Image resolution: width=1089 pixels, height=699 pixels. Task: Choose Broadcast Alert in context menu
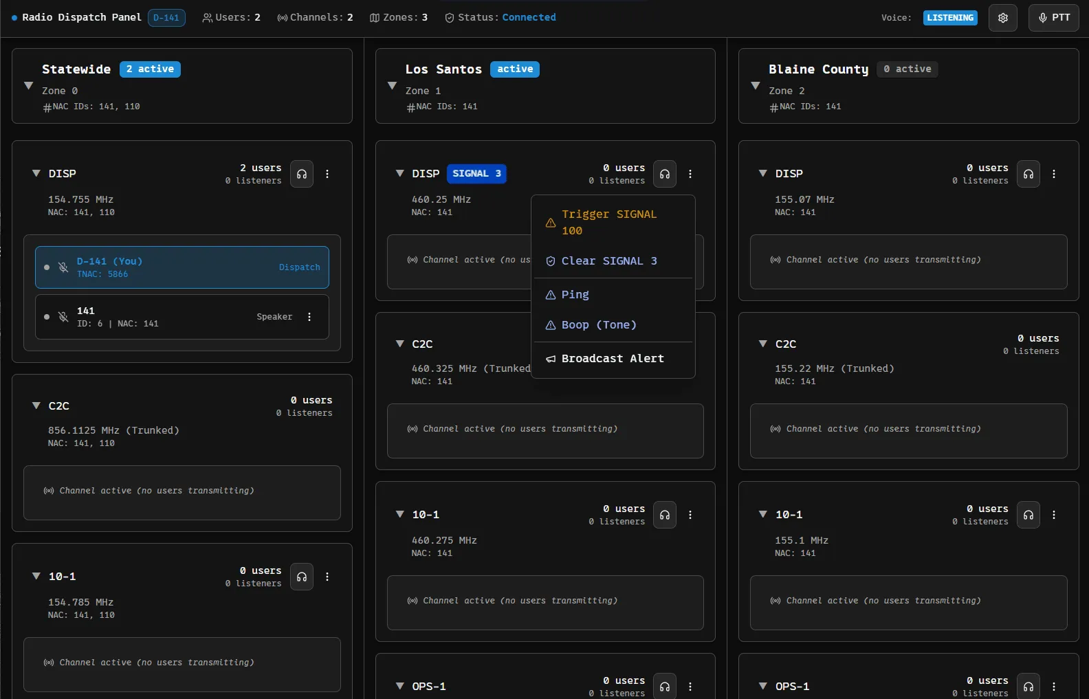tap(612, 359)
